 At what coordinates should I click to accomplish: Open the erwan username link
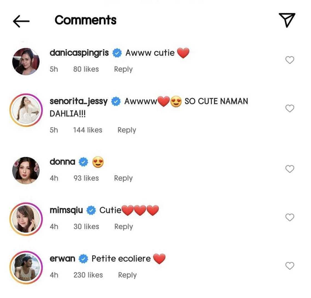click(x=62, y=259)
